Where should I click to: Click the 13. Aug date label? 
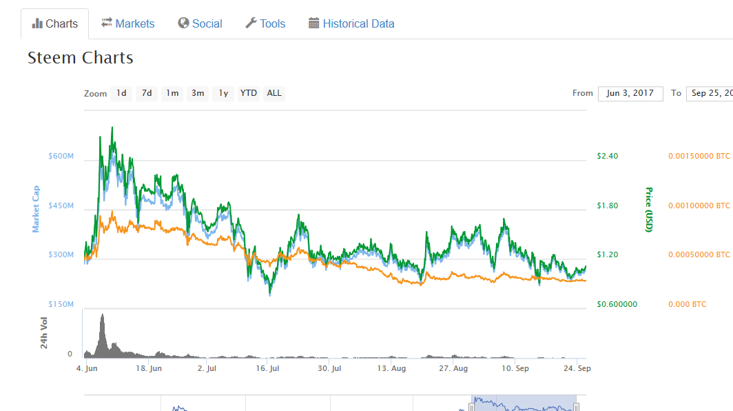pos(391,368)
